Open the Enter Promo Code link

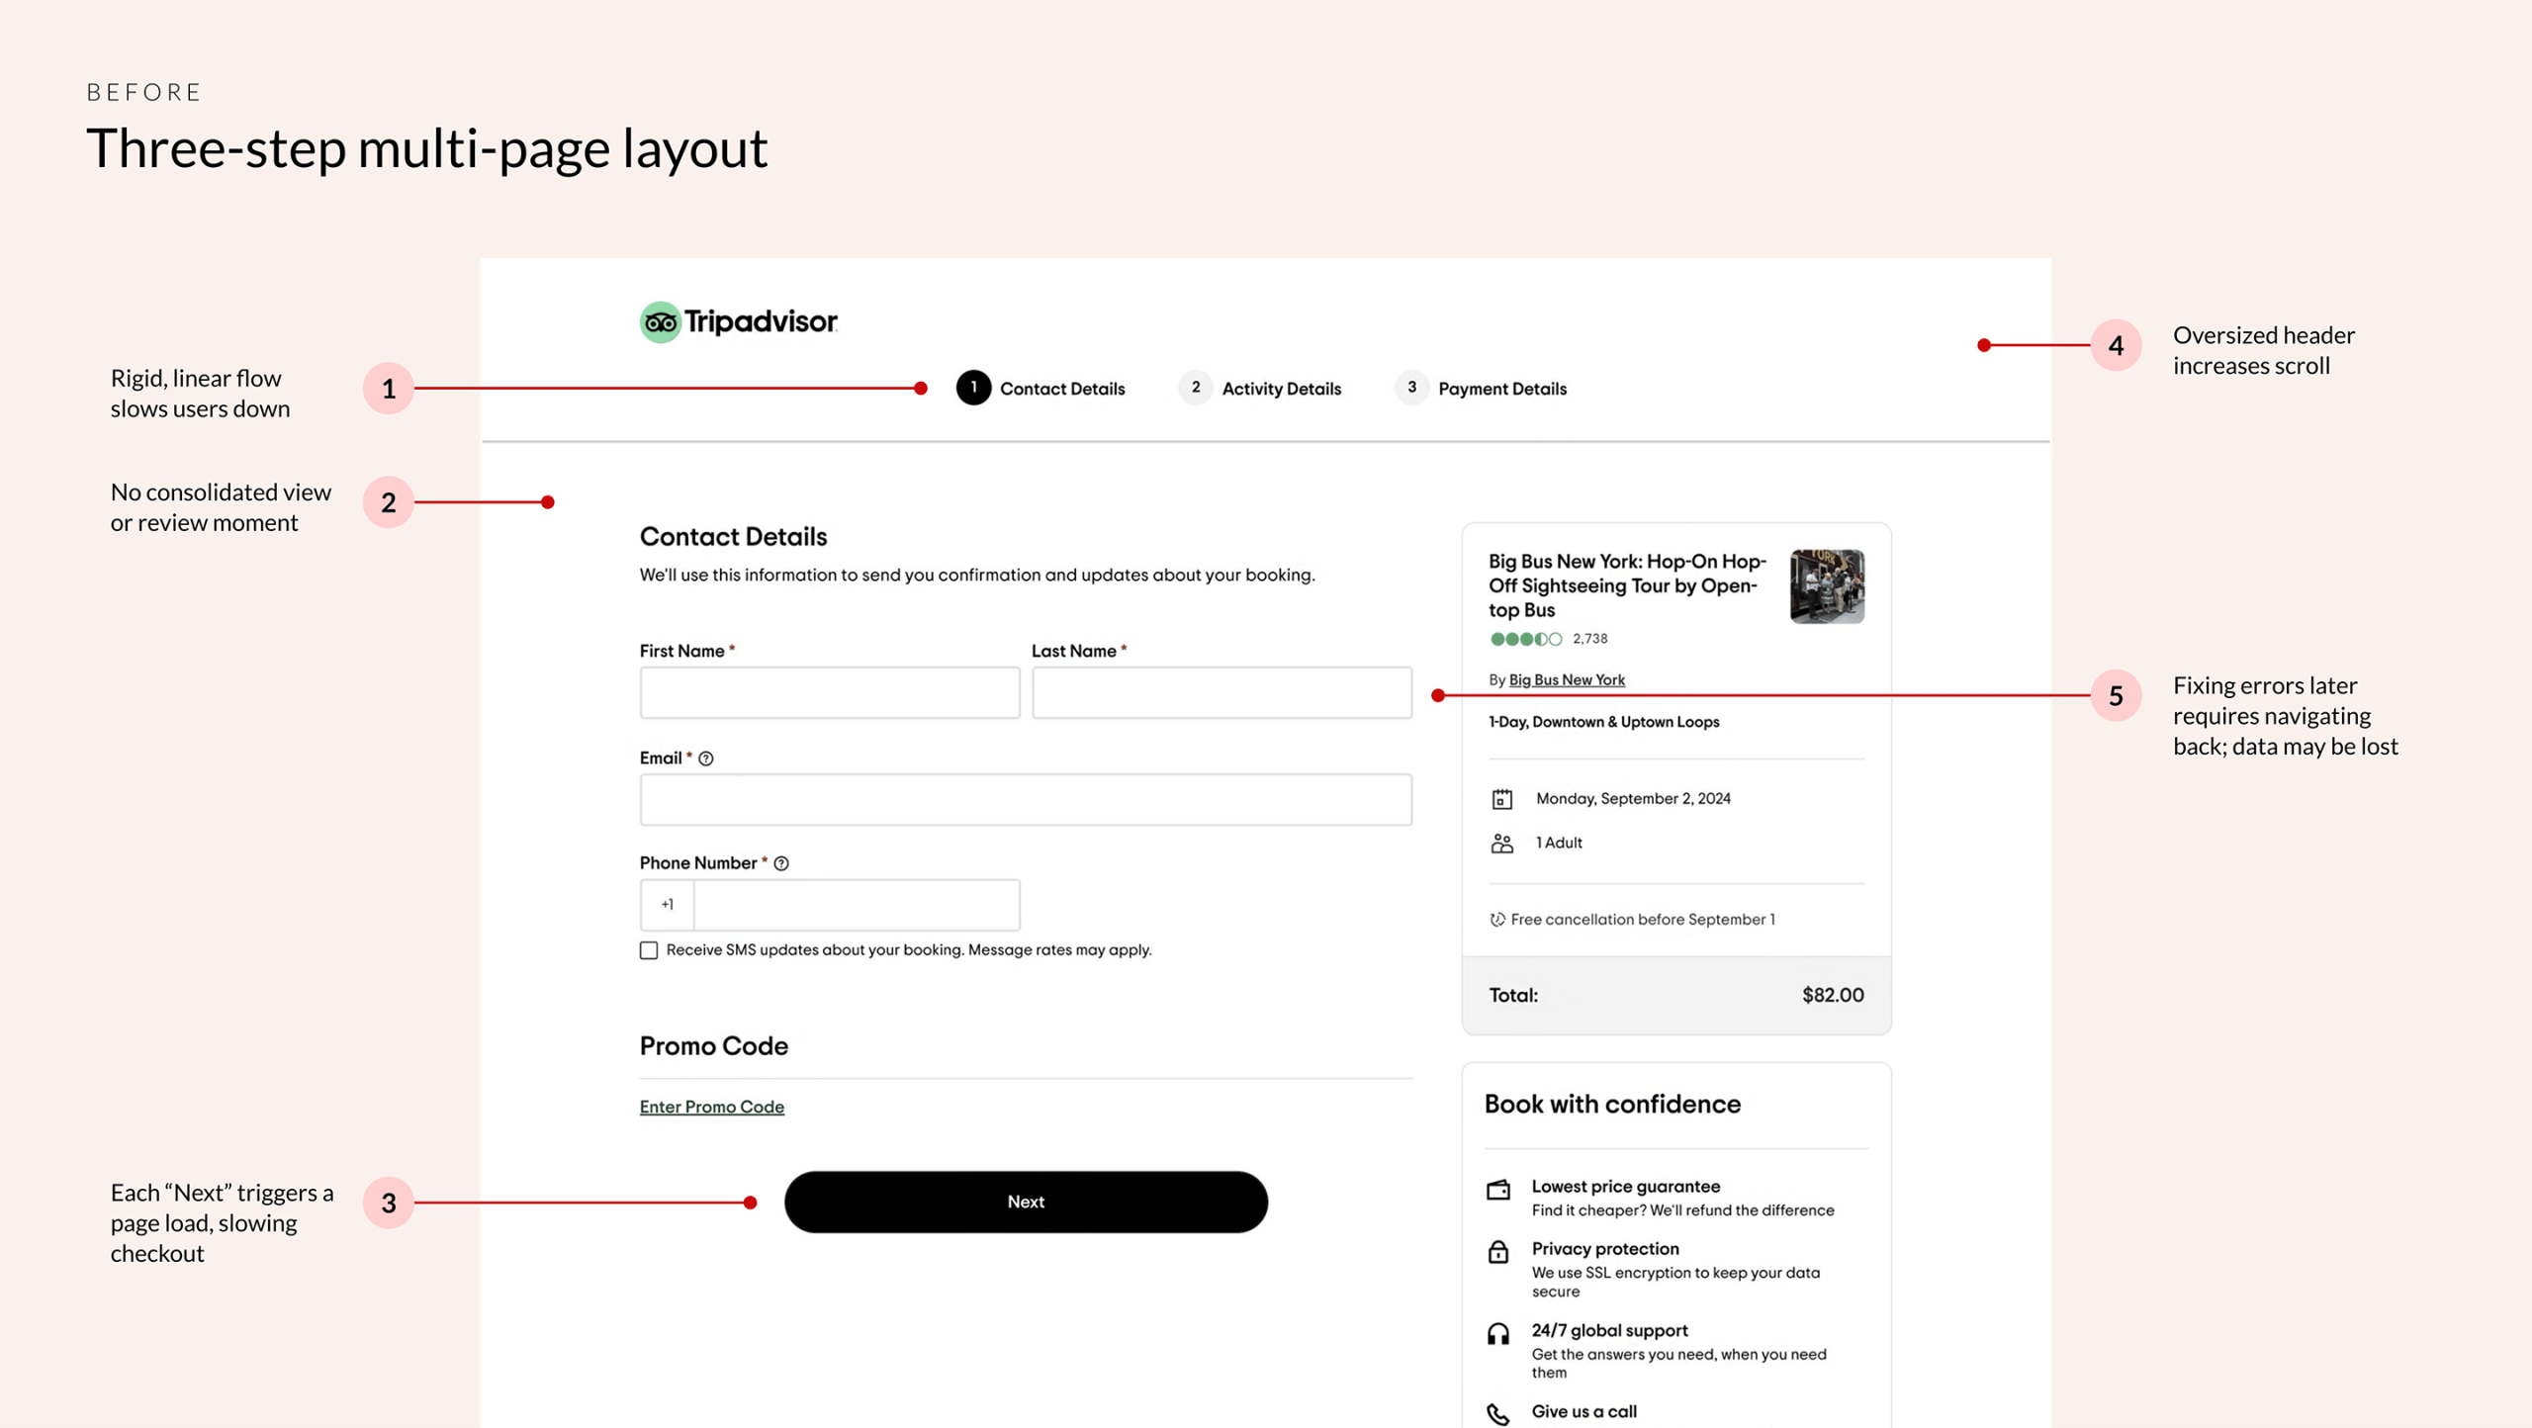coord(711,1107)
